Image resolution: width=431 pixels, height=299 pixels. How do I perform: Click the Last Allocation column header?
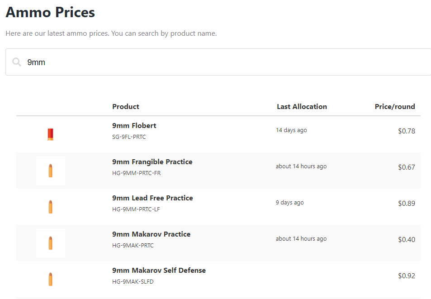(x=302, y=107)
